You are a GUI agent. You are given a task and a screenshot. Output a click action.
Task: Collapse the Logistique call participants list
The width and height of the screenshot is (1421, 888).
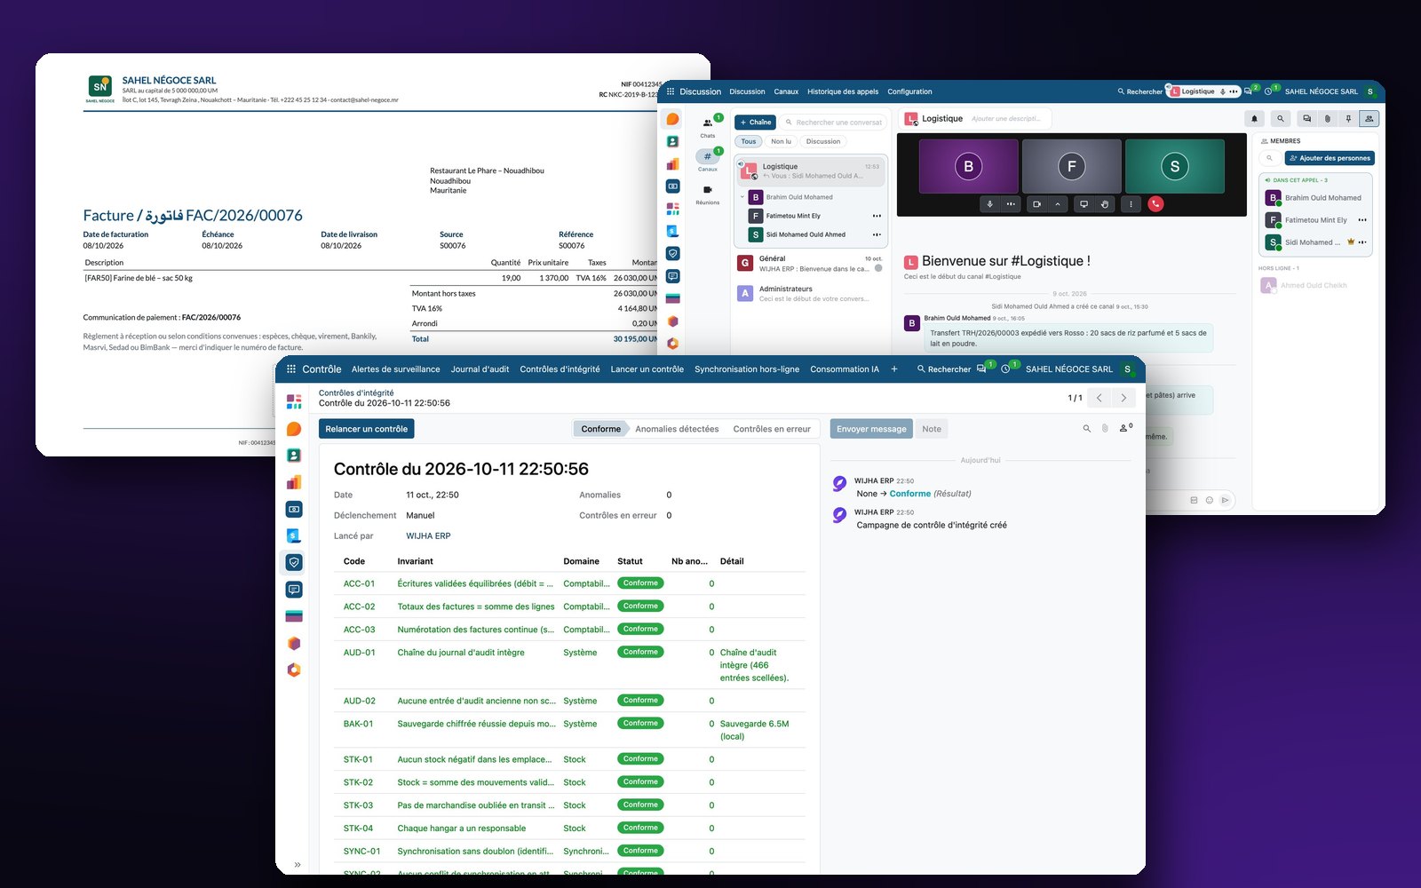[x=742, y=197]
